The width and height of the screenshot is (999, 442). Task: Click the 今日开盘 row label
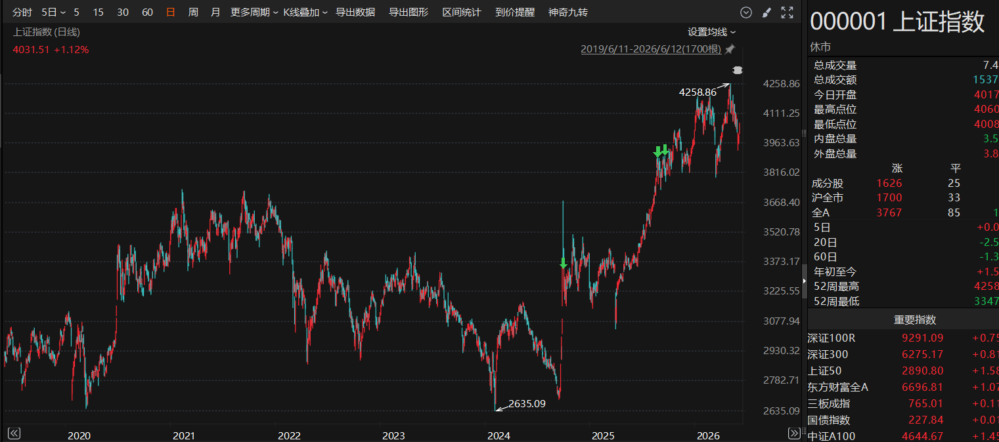point(835,95)
